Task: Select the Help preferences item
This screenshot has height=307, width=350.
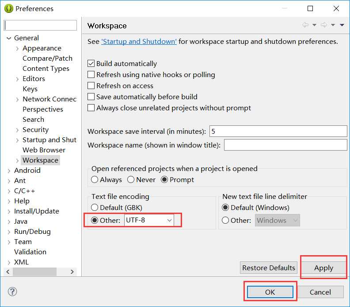Action: [x=22, y=201]
